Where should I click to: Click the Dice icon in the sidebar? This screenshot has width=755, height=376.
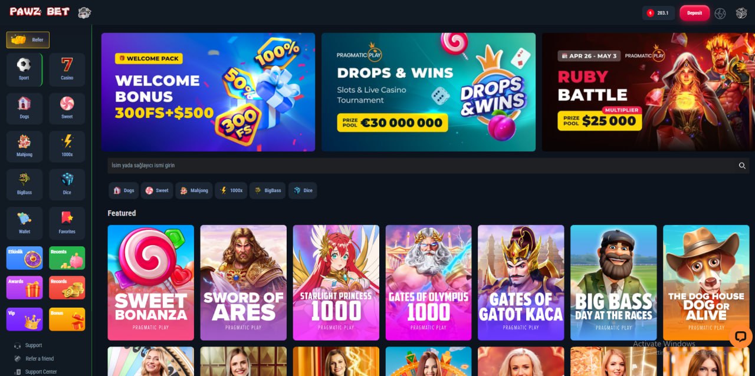coord(67,185)
